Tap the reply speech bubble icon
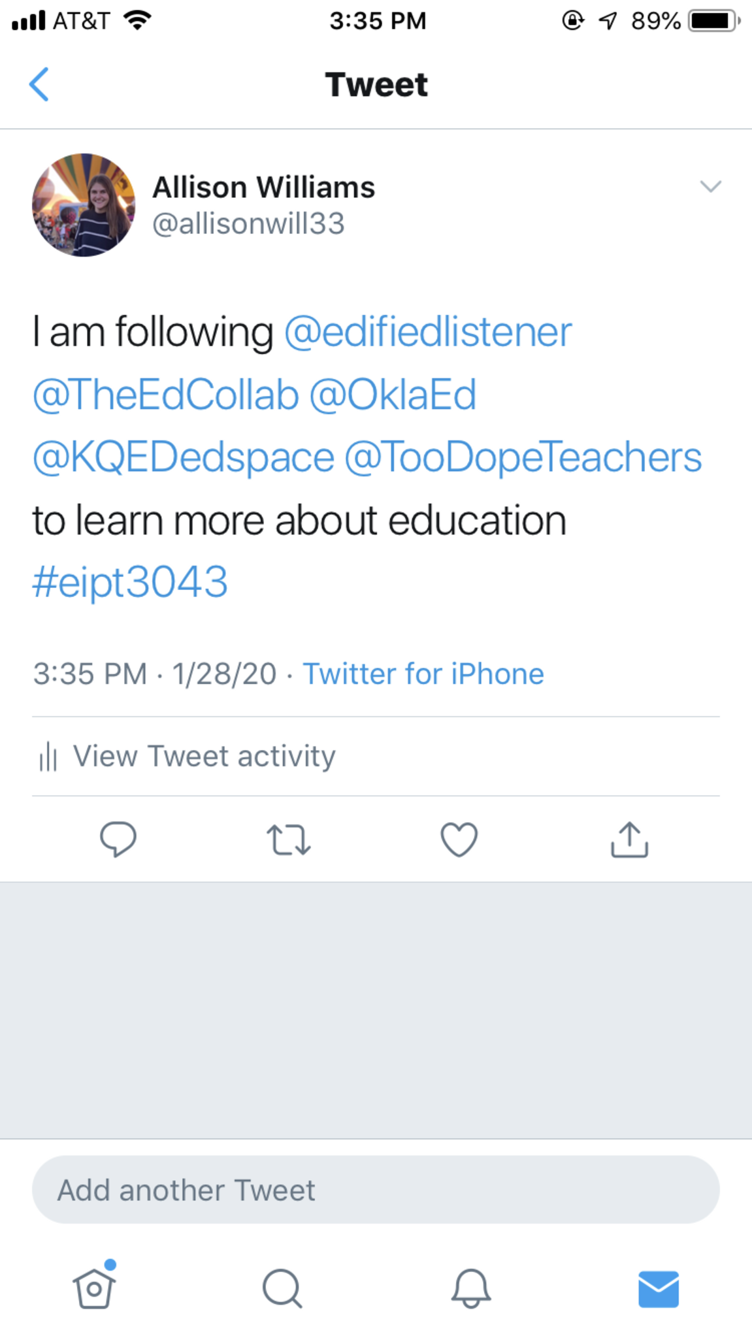The height and width of the screenshot is (1338, 752). click(x=118, y=839)
